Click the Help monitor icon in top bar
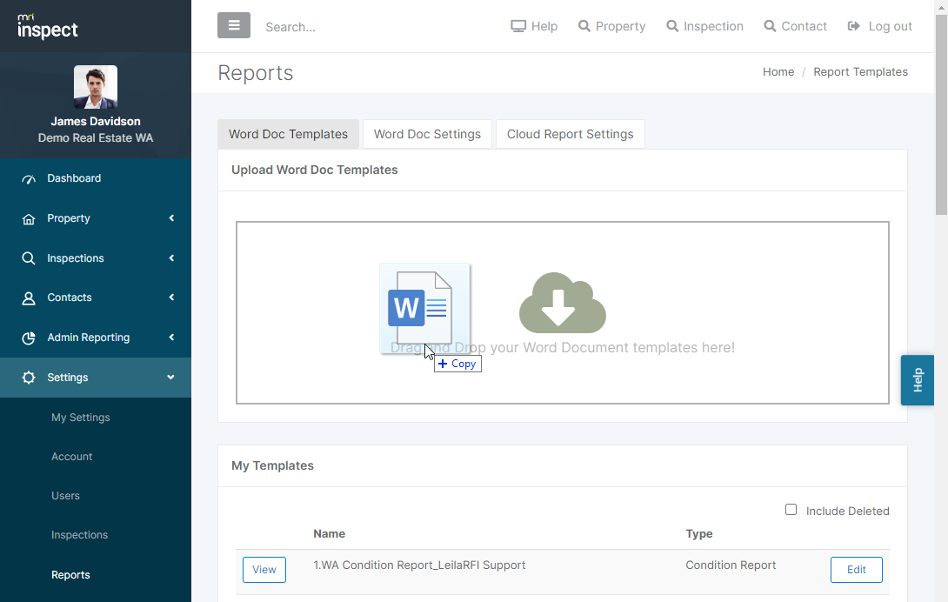The image size is (948, 602). (518, 27)
